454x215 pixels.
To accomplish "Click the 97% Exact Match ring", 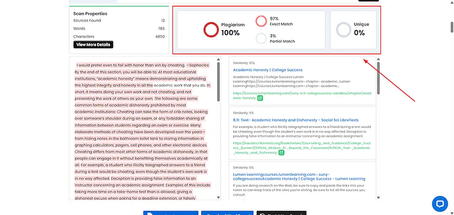I will (261, 21).
